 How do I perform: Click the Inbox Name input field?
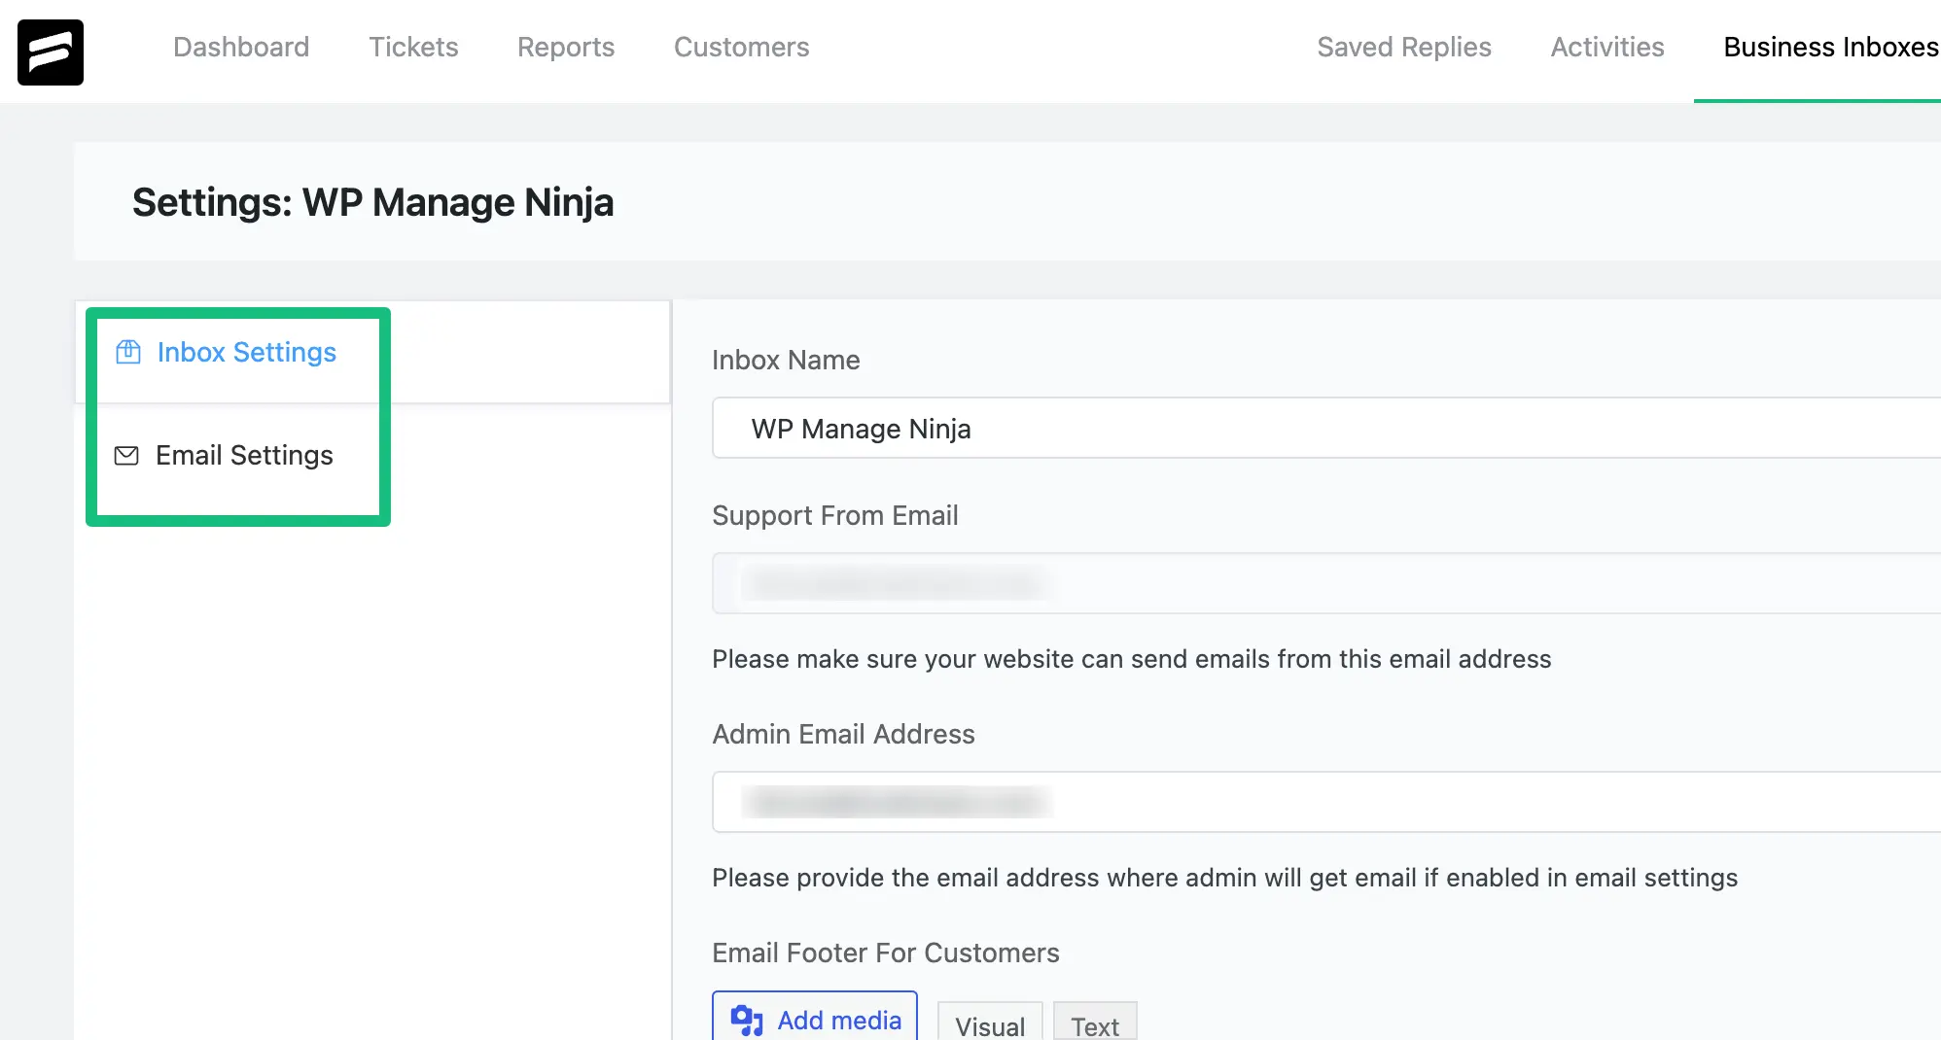(1326, 428)
